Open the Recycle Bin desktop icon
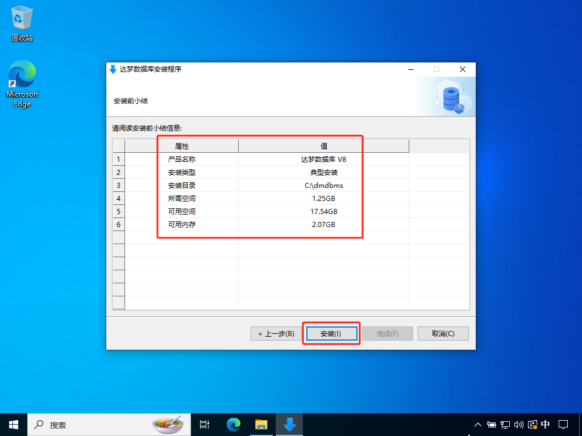Screen dimensions: 582x436 (22, 23)
